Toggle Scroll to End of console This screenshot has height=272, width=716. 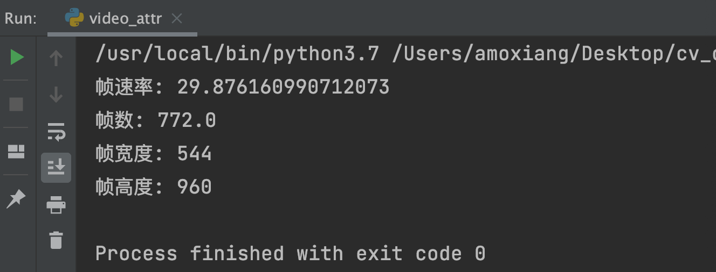[x=56, y=167]
